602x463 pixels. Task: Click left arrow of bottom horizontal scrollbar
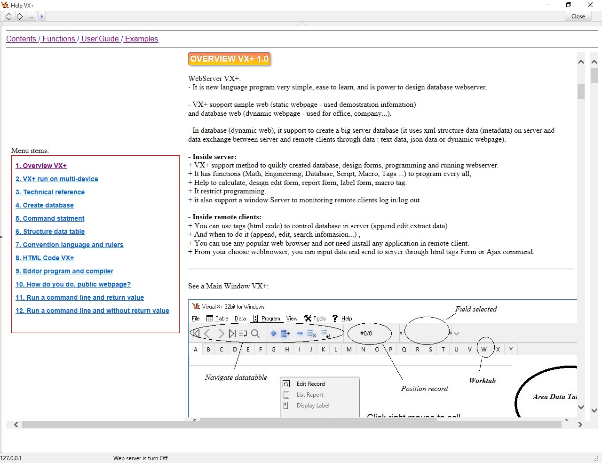[16, 425]
